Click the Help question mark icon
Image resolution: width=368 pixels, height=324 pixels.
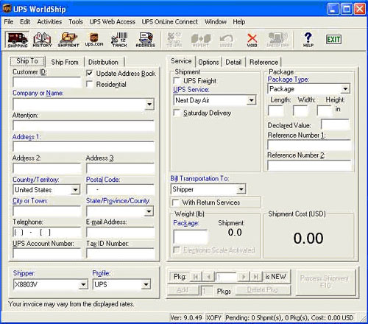click(x=308, y=40)
